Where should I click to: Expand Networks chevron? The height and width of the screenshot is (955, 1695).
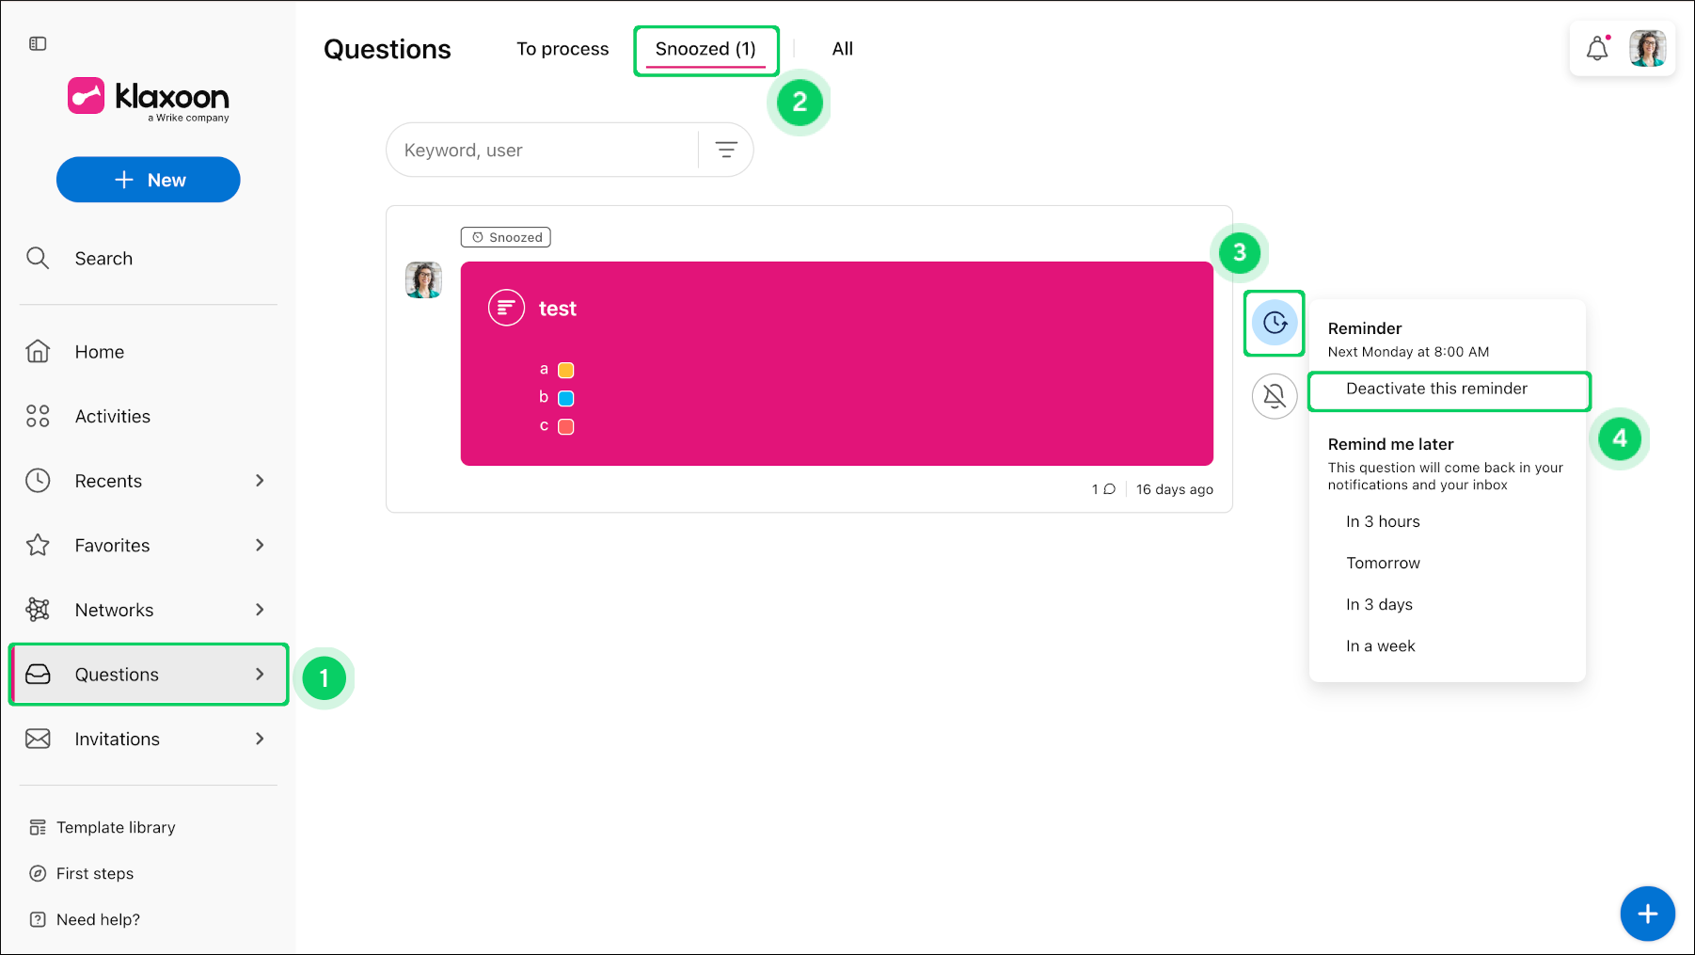260,610
